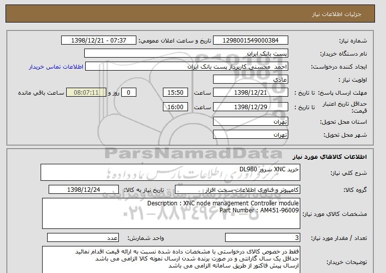Click the label گروه کالا
Screen dimensions: 386x273
pyautogui.click(x=355, y=190)
